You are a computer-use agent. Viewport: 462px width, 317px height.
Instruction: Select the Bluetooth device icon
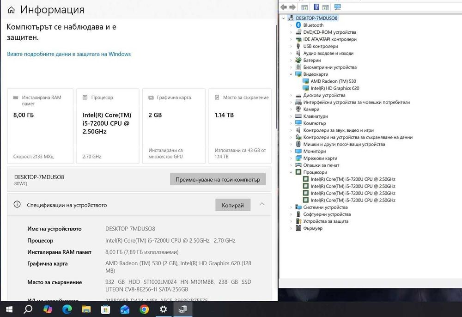click(298, 25)
